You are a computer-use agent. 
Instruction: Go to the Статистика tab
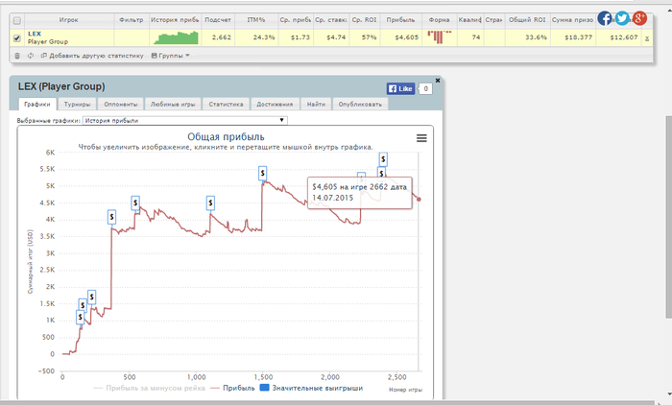click(226, 105)
